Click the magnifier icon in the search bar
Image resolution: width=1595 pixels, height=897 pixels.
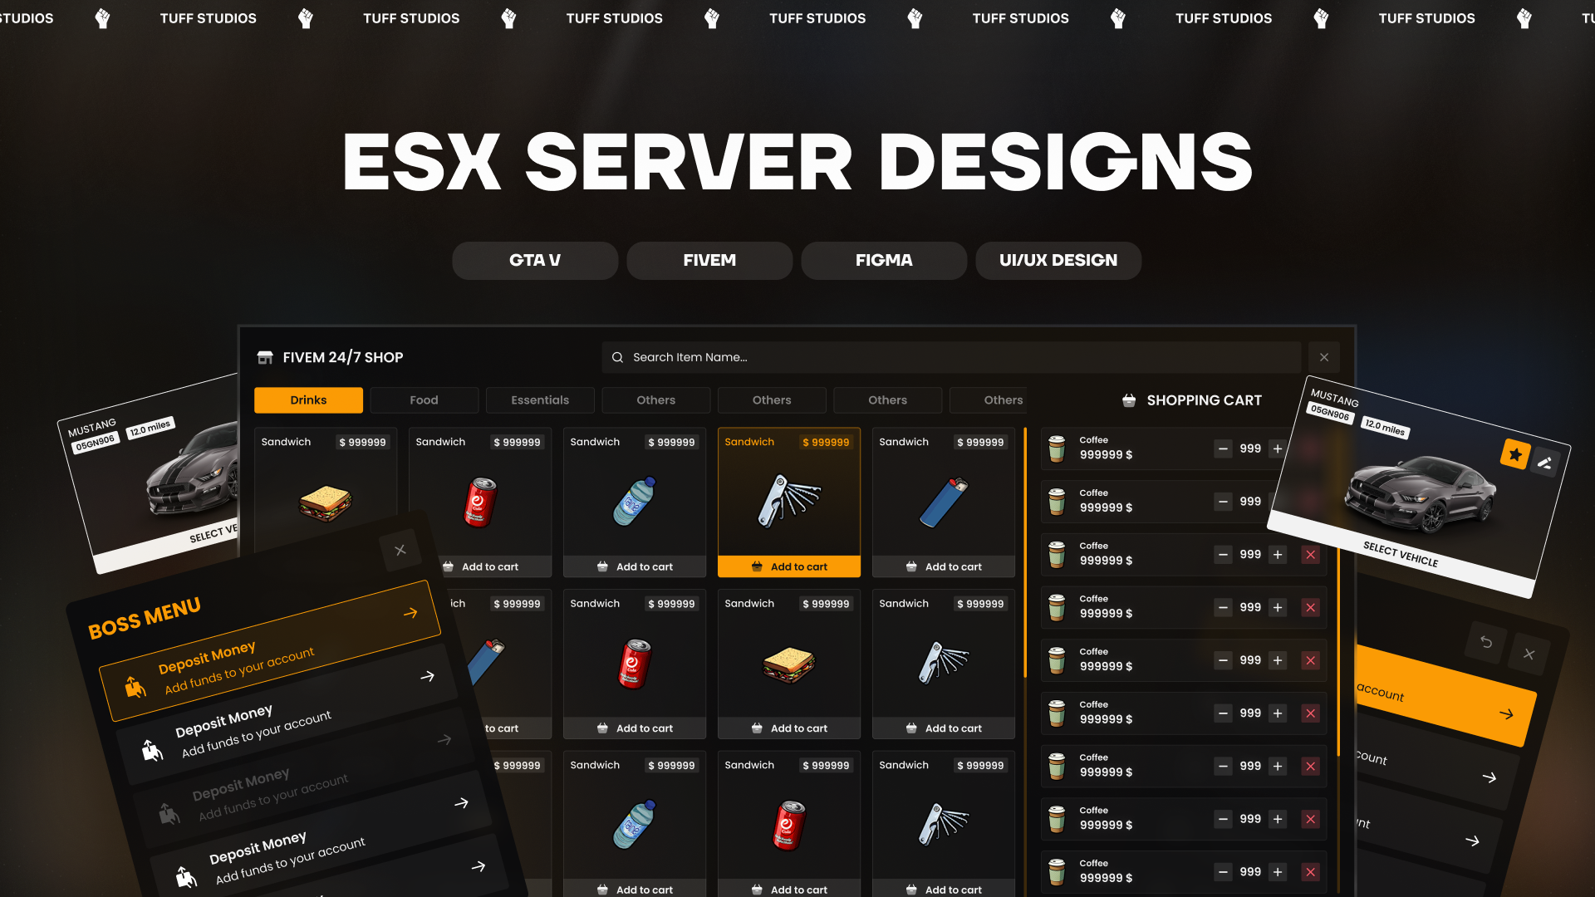point(617,357)
